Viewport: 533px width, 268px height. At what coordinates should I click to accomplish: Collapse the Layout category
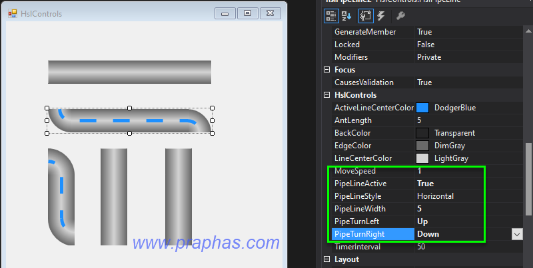326,259
